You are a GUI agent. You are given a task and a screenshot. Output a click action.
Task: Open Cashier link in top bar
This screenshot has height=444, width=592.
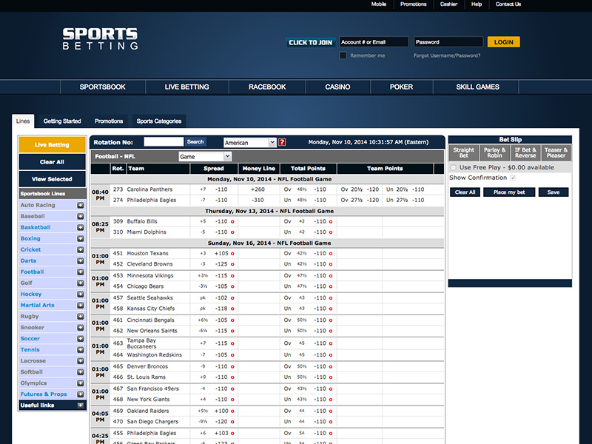click(448, 4)
